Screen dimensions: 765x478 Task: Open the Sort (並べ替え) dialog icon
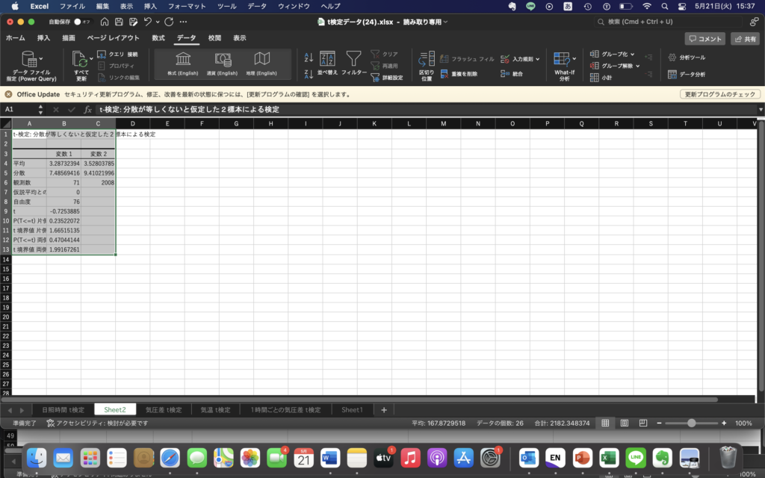pyautogui.click(x=327, y=59)
